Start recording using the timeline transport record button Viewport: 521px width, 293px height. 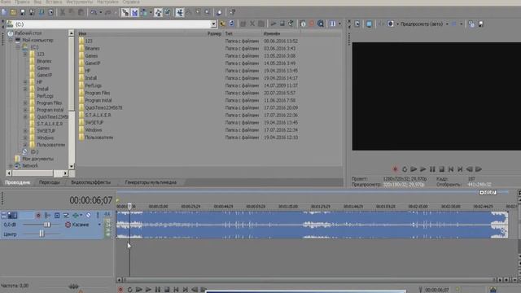(120, 290)
